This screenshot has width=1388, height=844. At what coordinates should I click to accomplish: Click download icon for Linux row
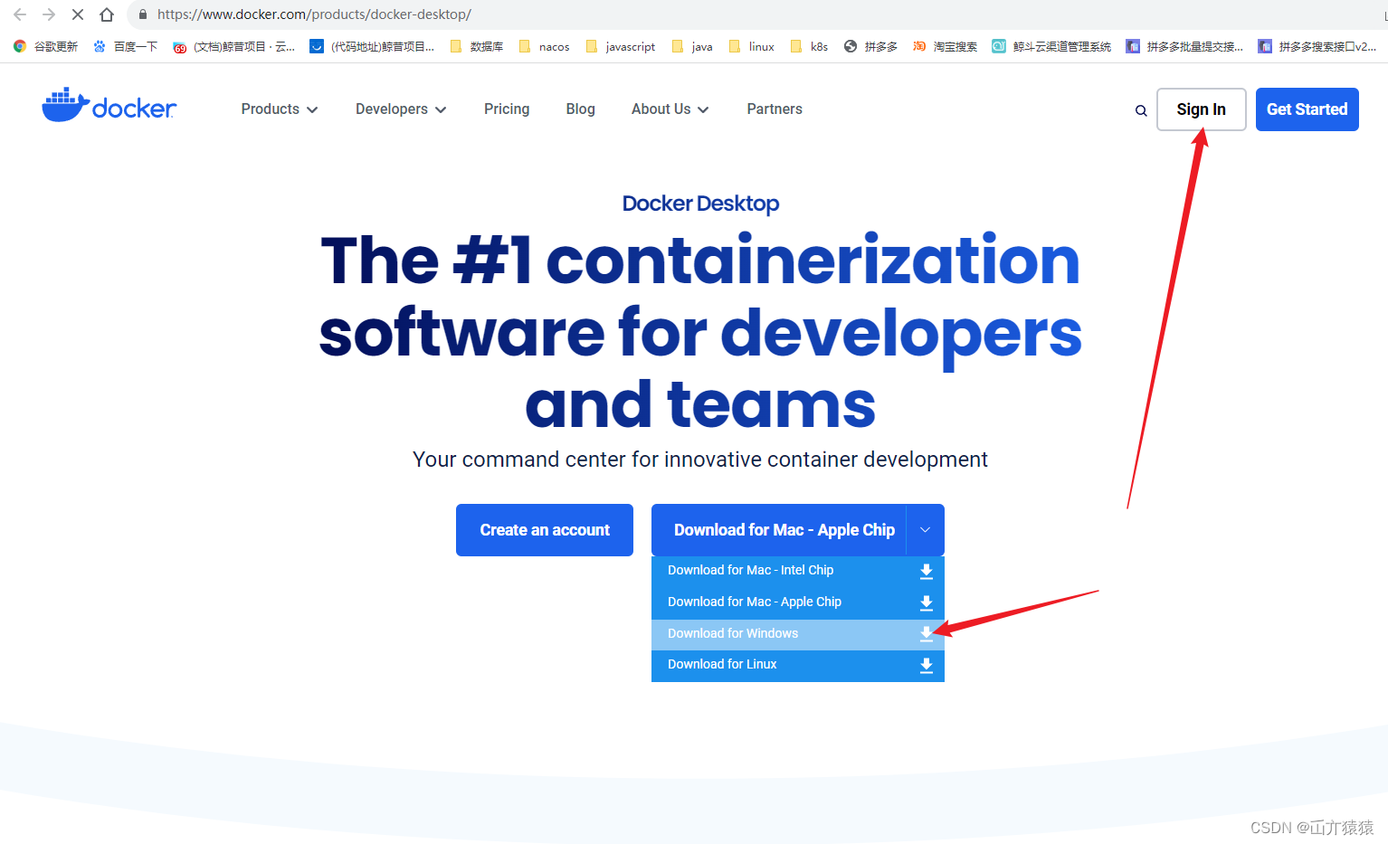point(926,665)
